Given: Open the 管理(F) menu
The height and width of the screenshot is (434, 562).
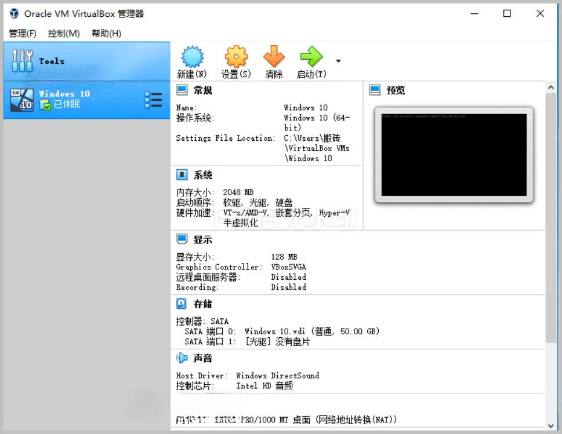Looking at the screenshot, I should coord(22,33).
